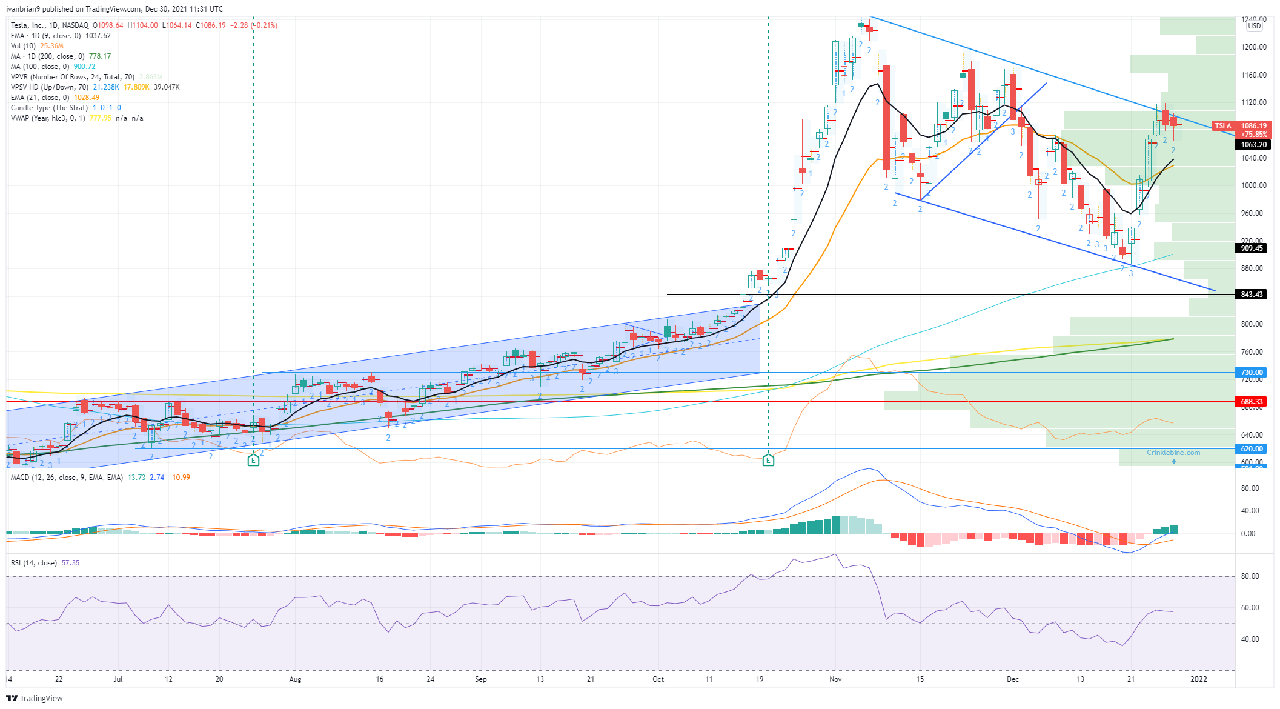Click the Candle Type (The Strat) legend entry
Viewport: 1280px width, 709px height.
(65, 108)
